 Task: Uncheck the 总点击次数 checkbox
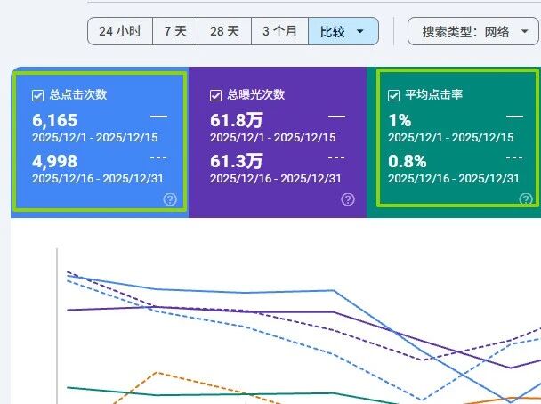37,95
